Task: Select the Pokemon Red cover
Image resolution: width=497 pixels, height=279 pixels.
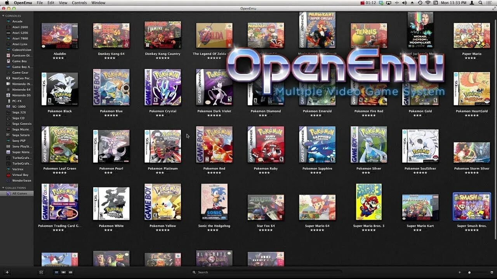Action: tap(214, 145)
